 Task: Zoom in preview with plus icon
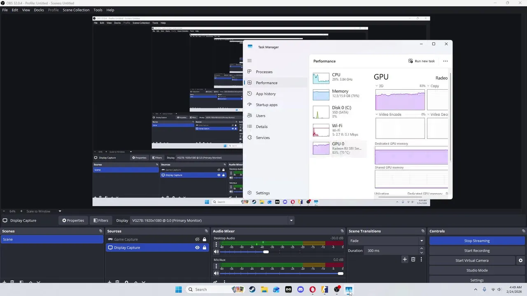(21, 211)
